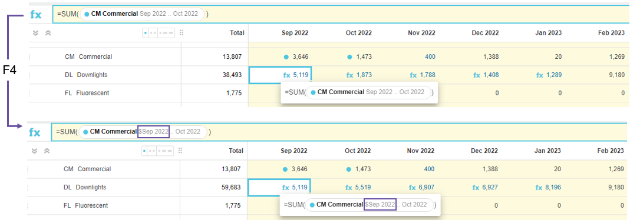
Task: Click the $Sep 2022 reference in bottom formula bar
Action: (154, 131)
